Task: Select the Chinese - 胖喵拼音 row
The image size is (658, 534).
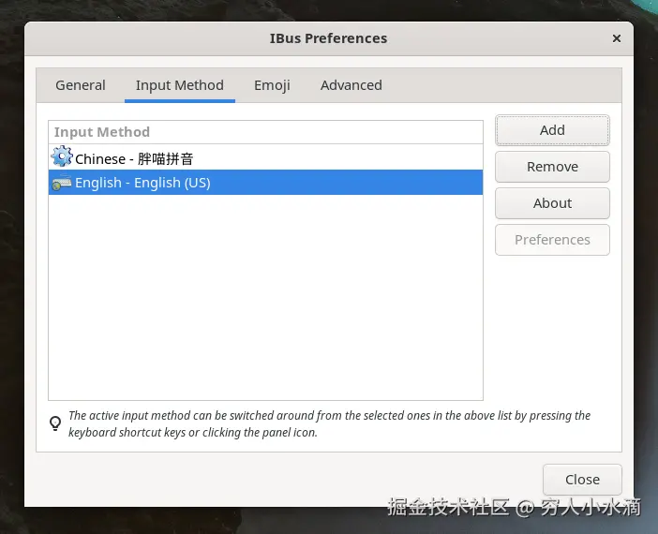Action: point(265,157)
